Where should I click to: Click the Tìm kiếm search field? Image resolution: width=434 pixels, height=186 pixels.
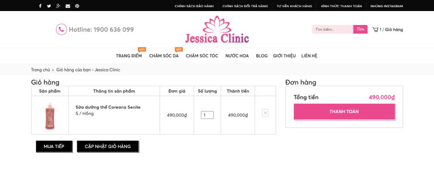click(x=333, y=29)
